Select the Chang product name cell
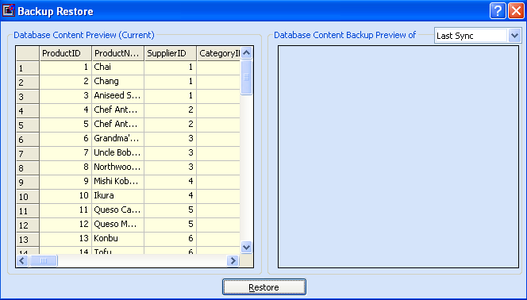This screenshot has height=300, width=527. [118, 82]
